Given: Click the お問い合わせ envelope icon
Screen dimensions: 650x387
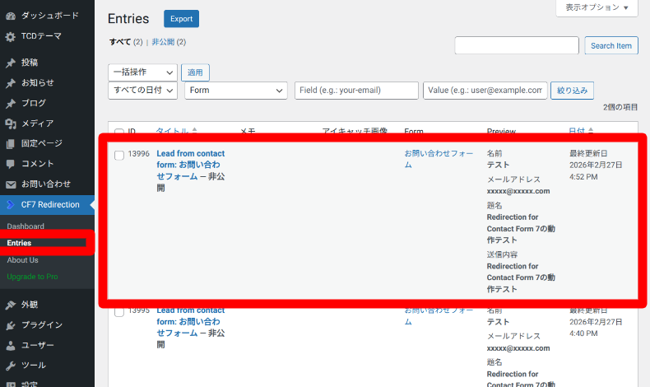Looking at the screenshot, I should coord(11,184).
